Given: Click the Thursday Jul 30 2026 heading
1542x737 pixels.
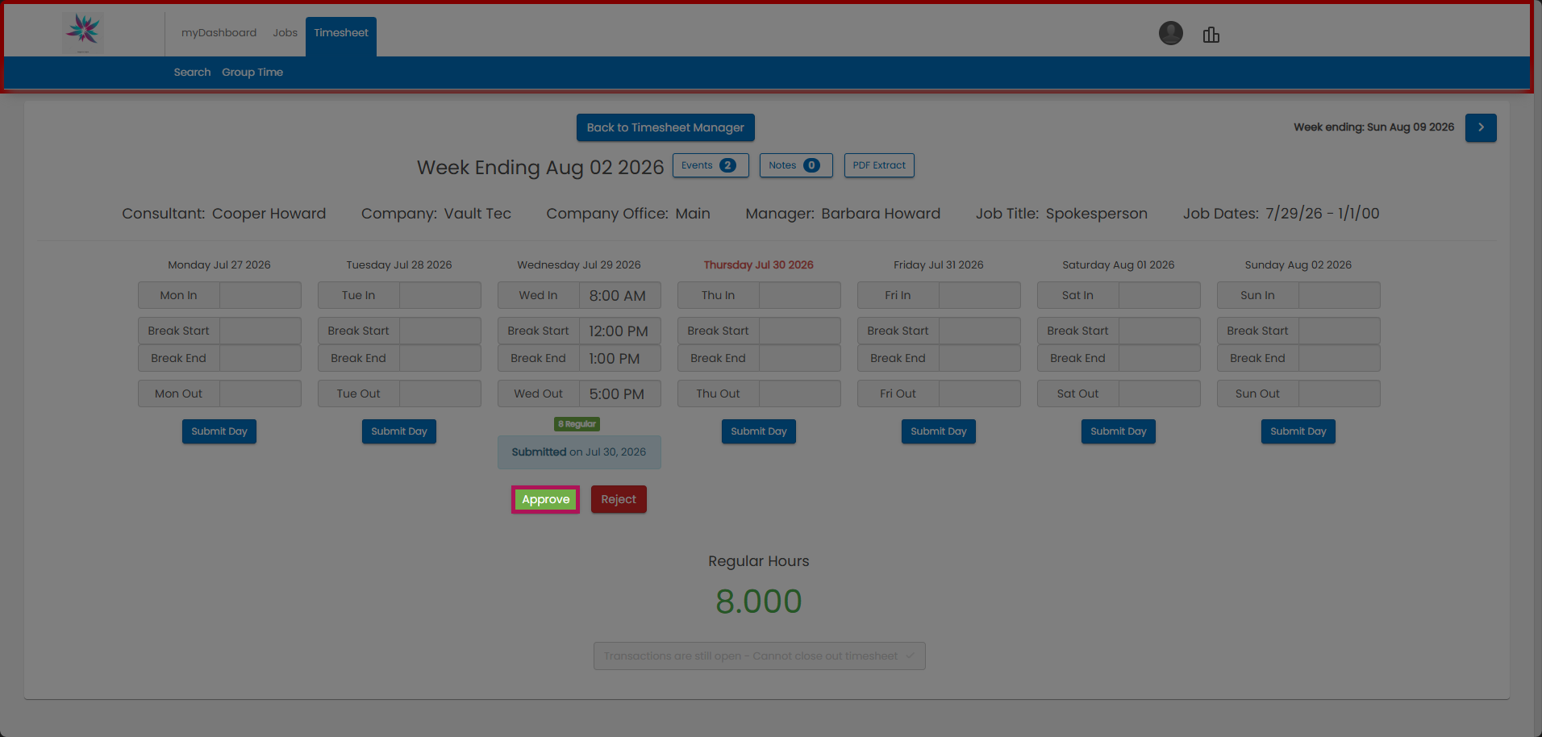Looking at the screenshot, I should [x=758, y=265].
